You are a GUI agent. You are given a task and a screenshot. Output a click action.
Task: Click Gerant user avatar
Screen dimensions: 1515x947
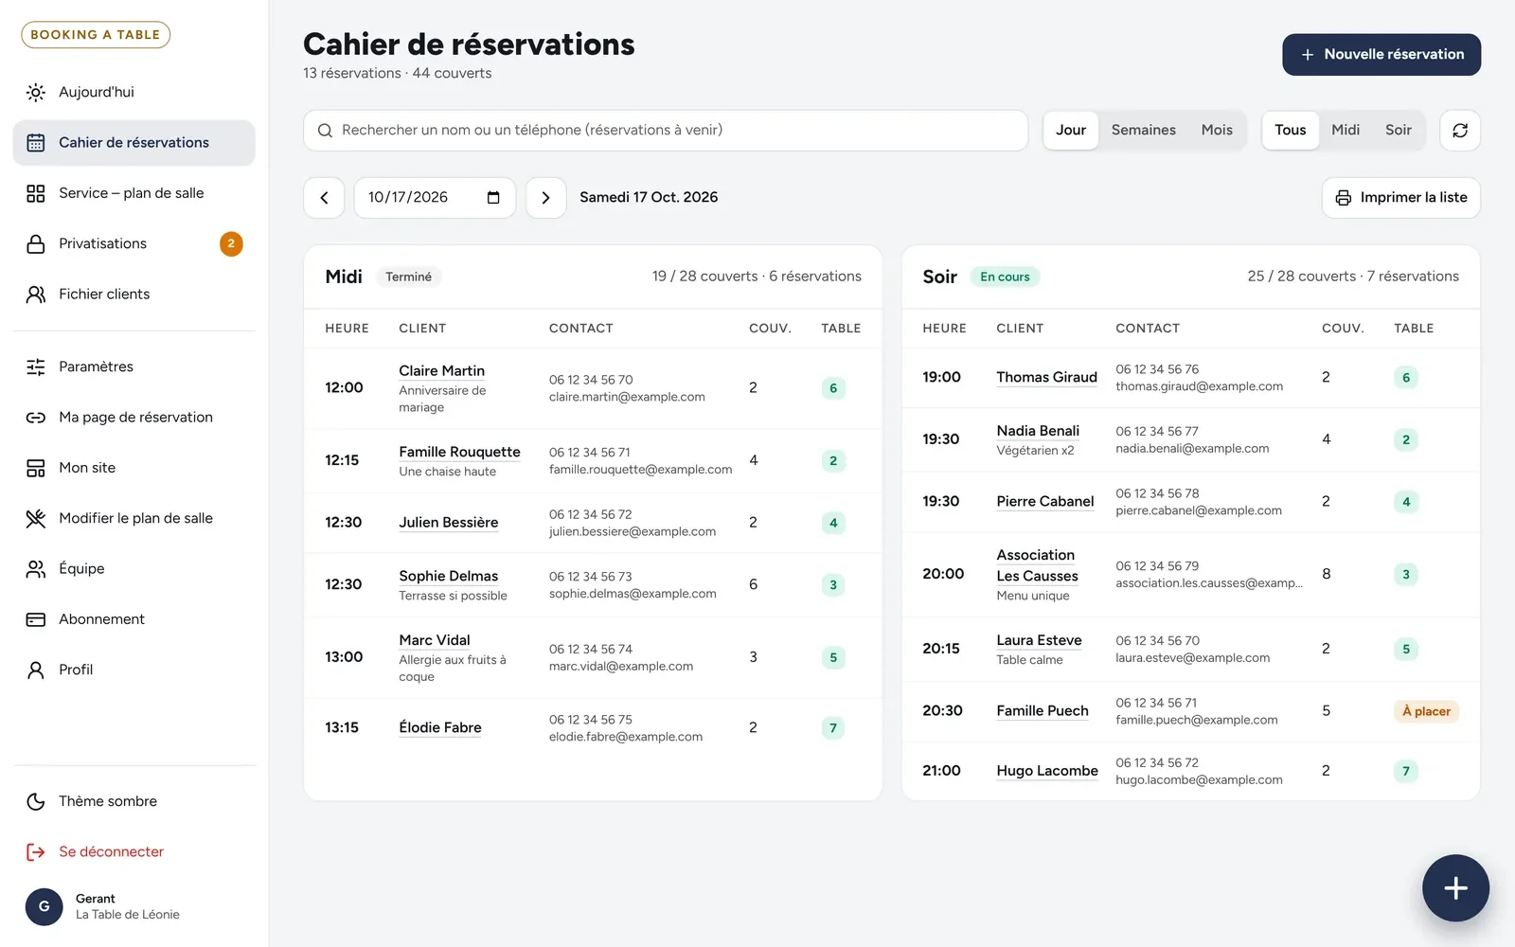(44, 907)
